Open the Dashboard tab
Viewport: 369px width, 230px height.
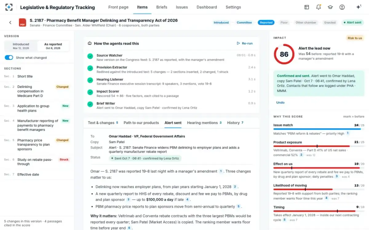coord(207,7)
